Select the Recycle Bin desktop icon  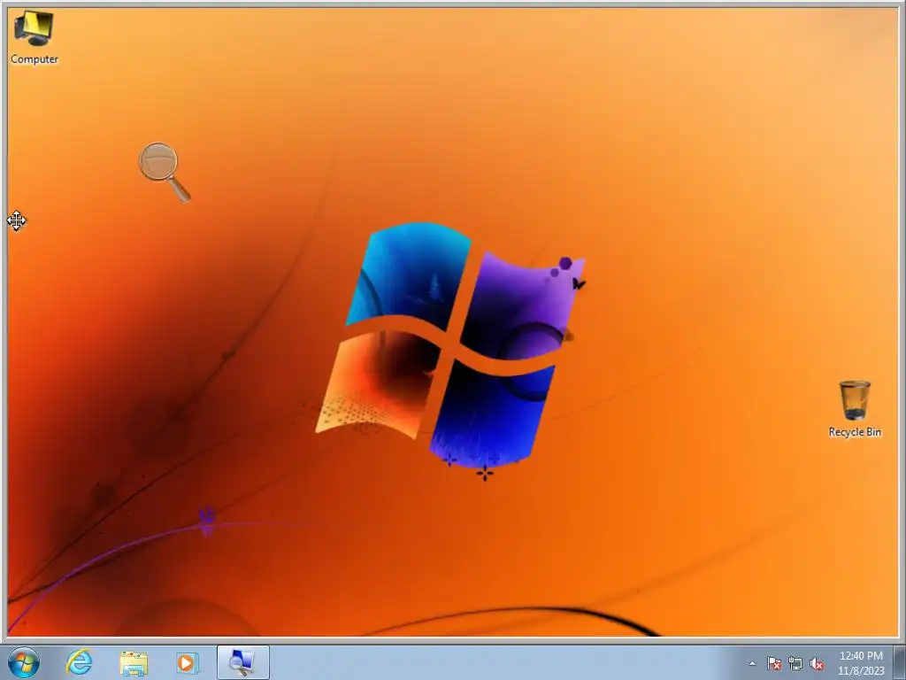point(855,408)
